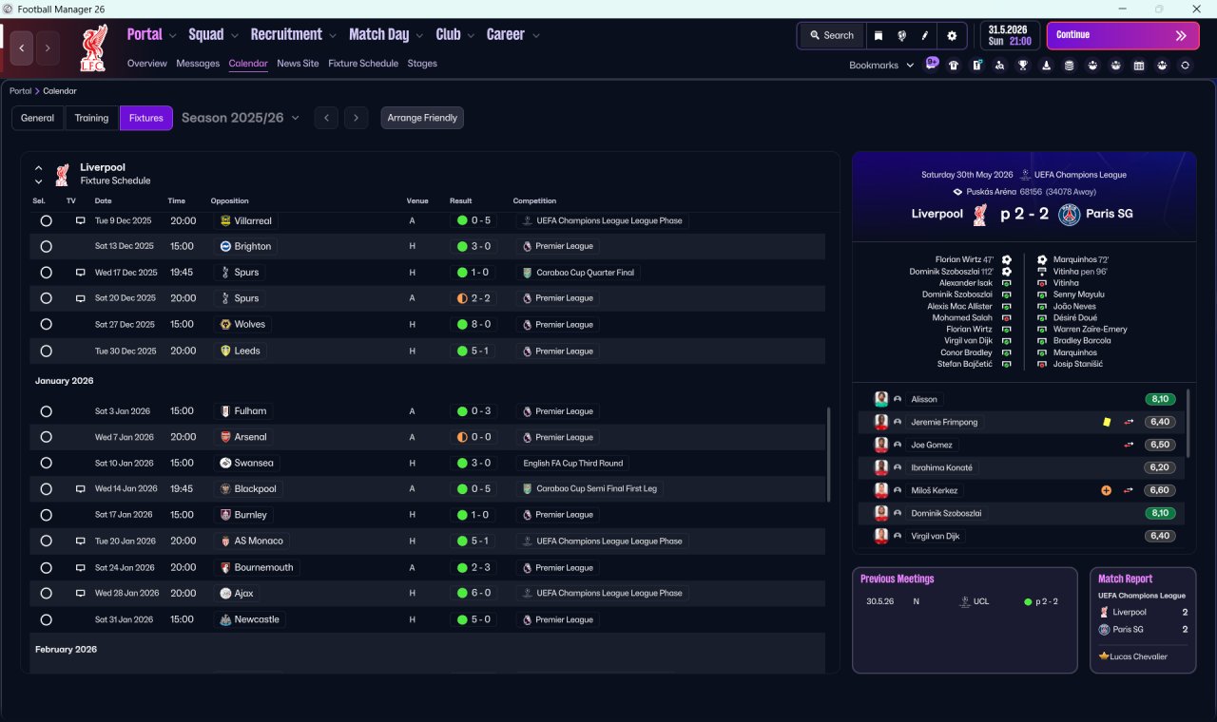Open the bookmark icon beside Search

click(x=879, y=35)
